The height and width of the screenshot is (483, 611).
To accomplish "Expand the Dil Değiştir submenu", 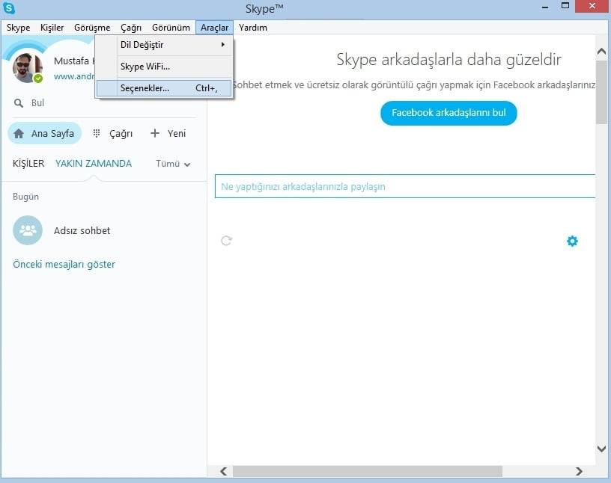I will click(x=165, y=45).
